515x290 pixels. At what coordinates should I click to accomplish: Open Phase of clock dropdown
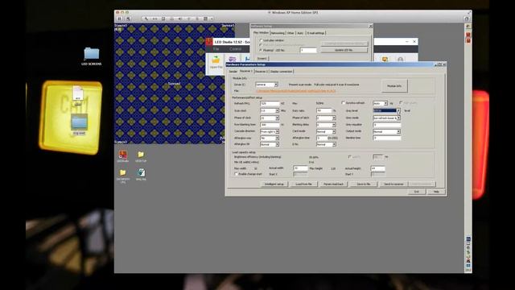(270, 118)
